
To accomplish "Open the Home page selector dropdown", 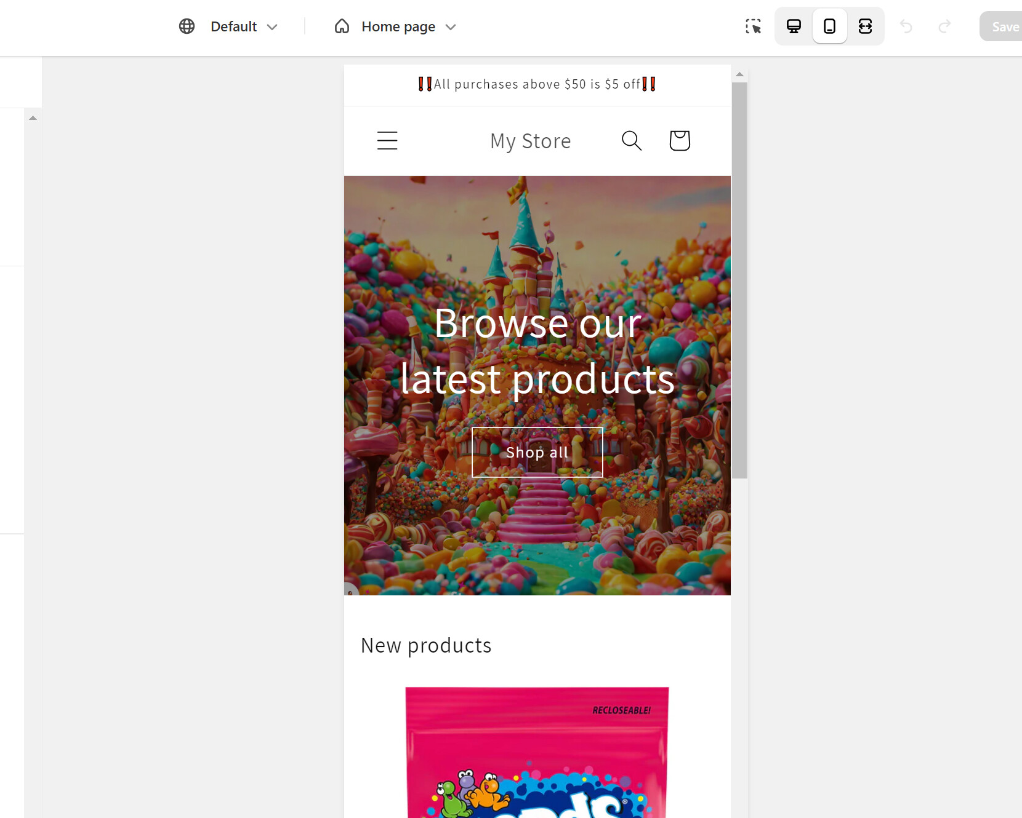I will 409,26.
